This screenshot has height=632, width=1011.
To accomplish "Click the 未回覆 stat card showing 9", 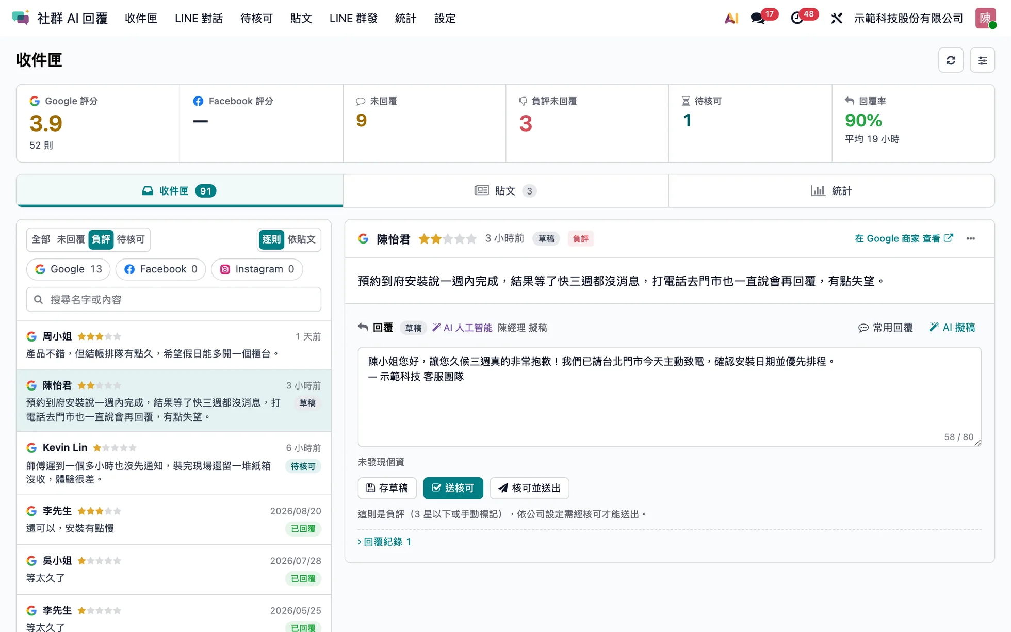I will [x=424, y=123].
